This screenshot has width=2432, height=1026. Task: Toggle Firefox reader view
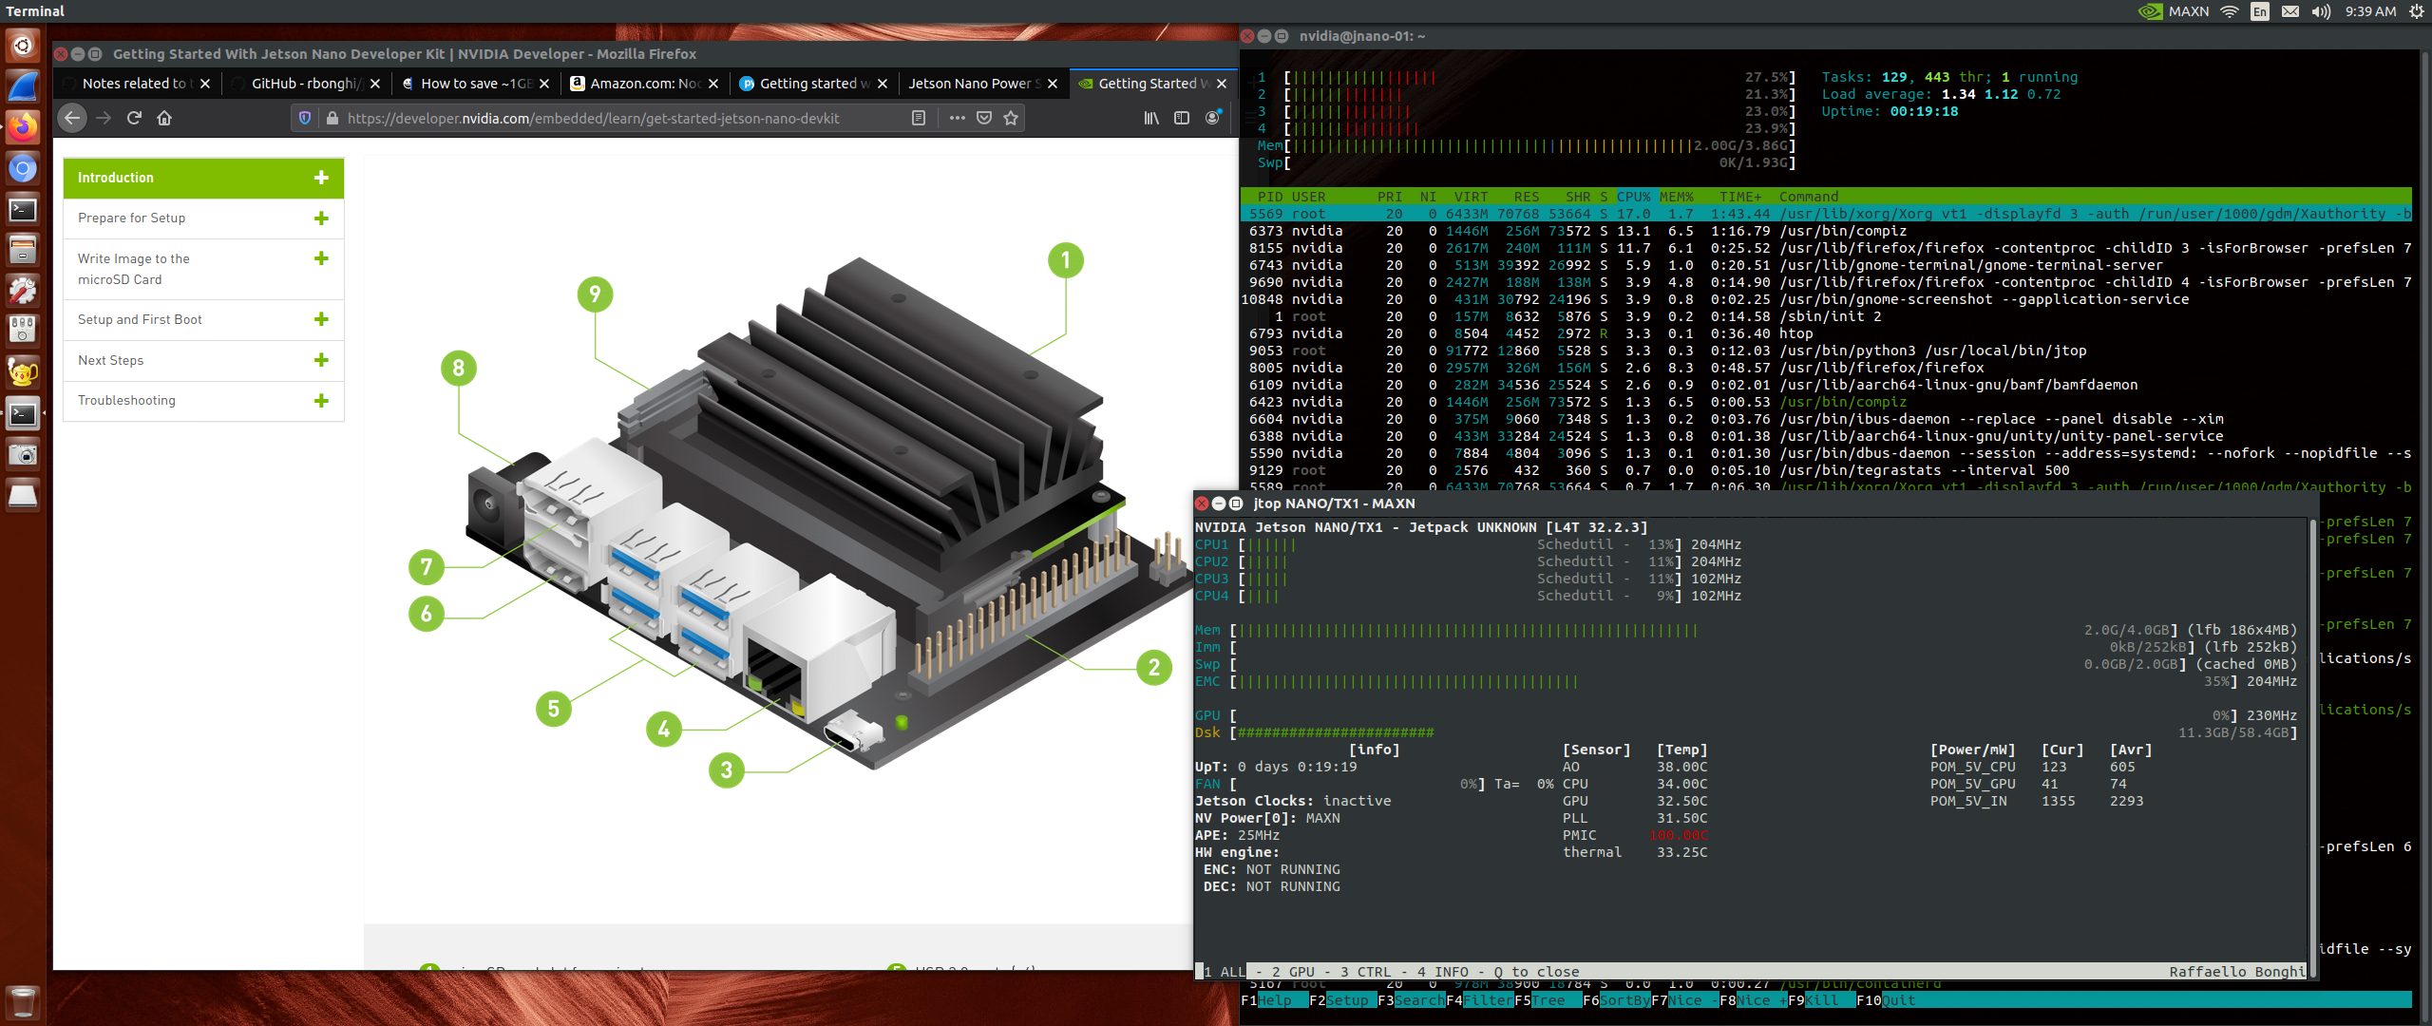tap(919, 118)
